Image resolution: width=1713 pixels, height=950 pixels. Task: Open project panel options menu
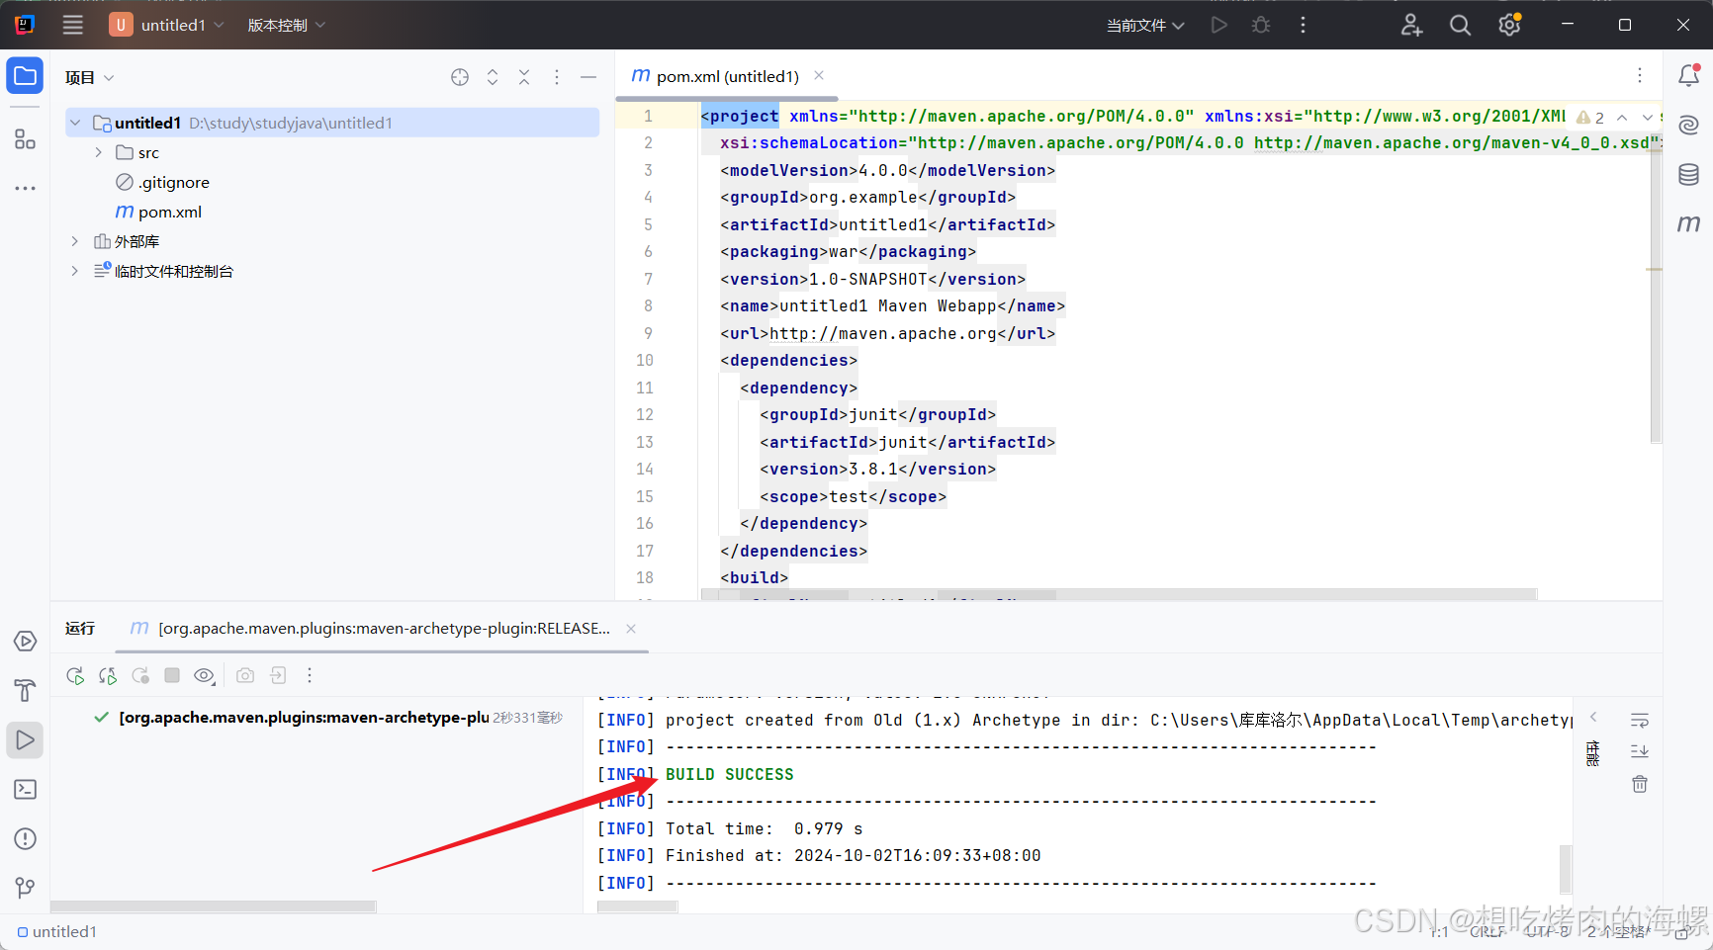[557, 77]
